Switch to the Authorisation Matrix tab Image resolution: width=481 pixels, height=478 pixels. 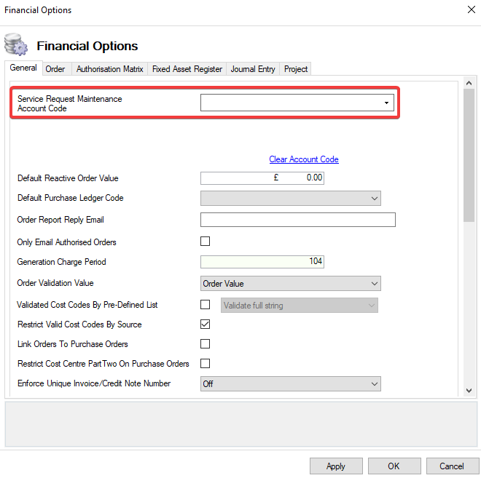109,69
